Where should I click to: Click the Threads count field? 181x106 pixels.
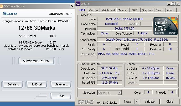pos(172,92)
